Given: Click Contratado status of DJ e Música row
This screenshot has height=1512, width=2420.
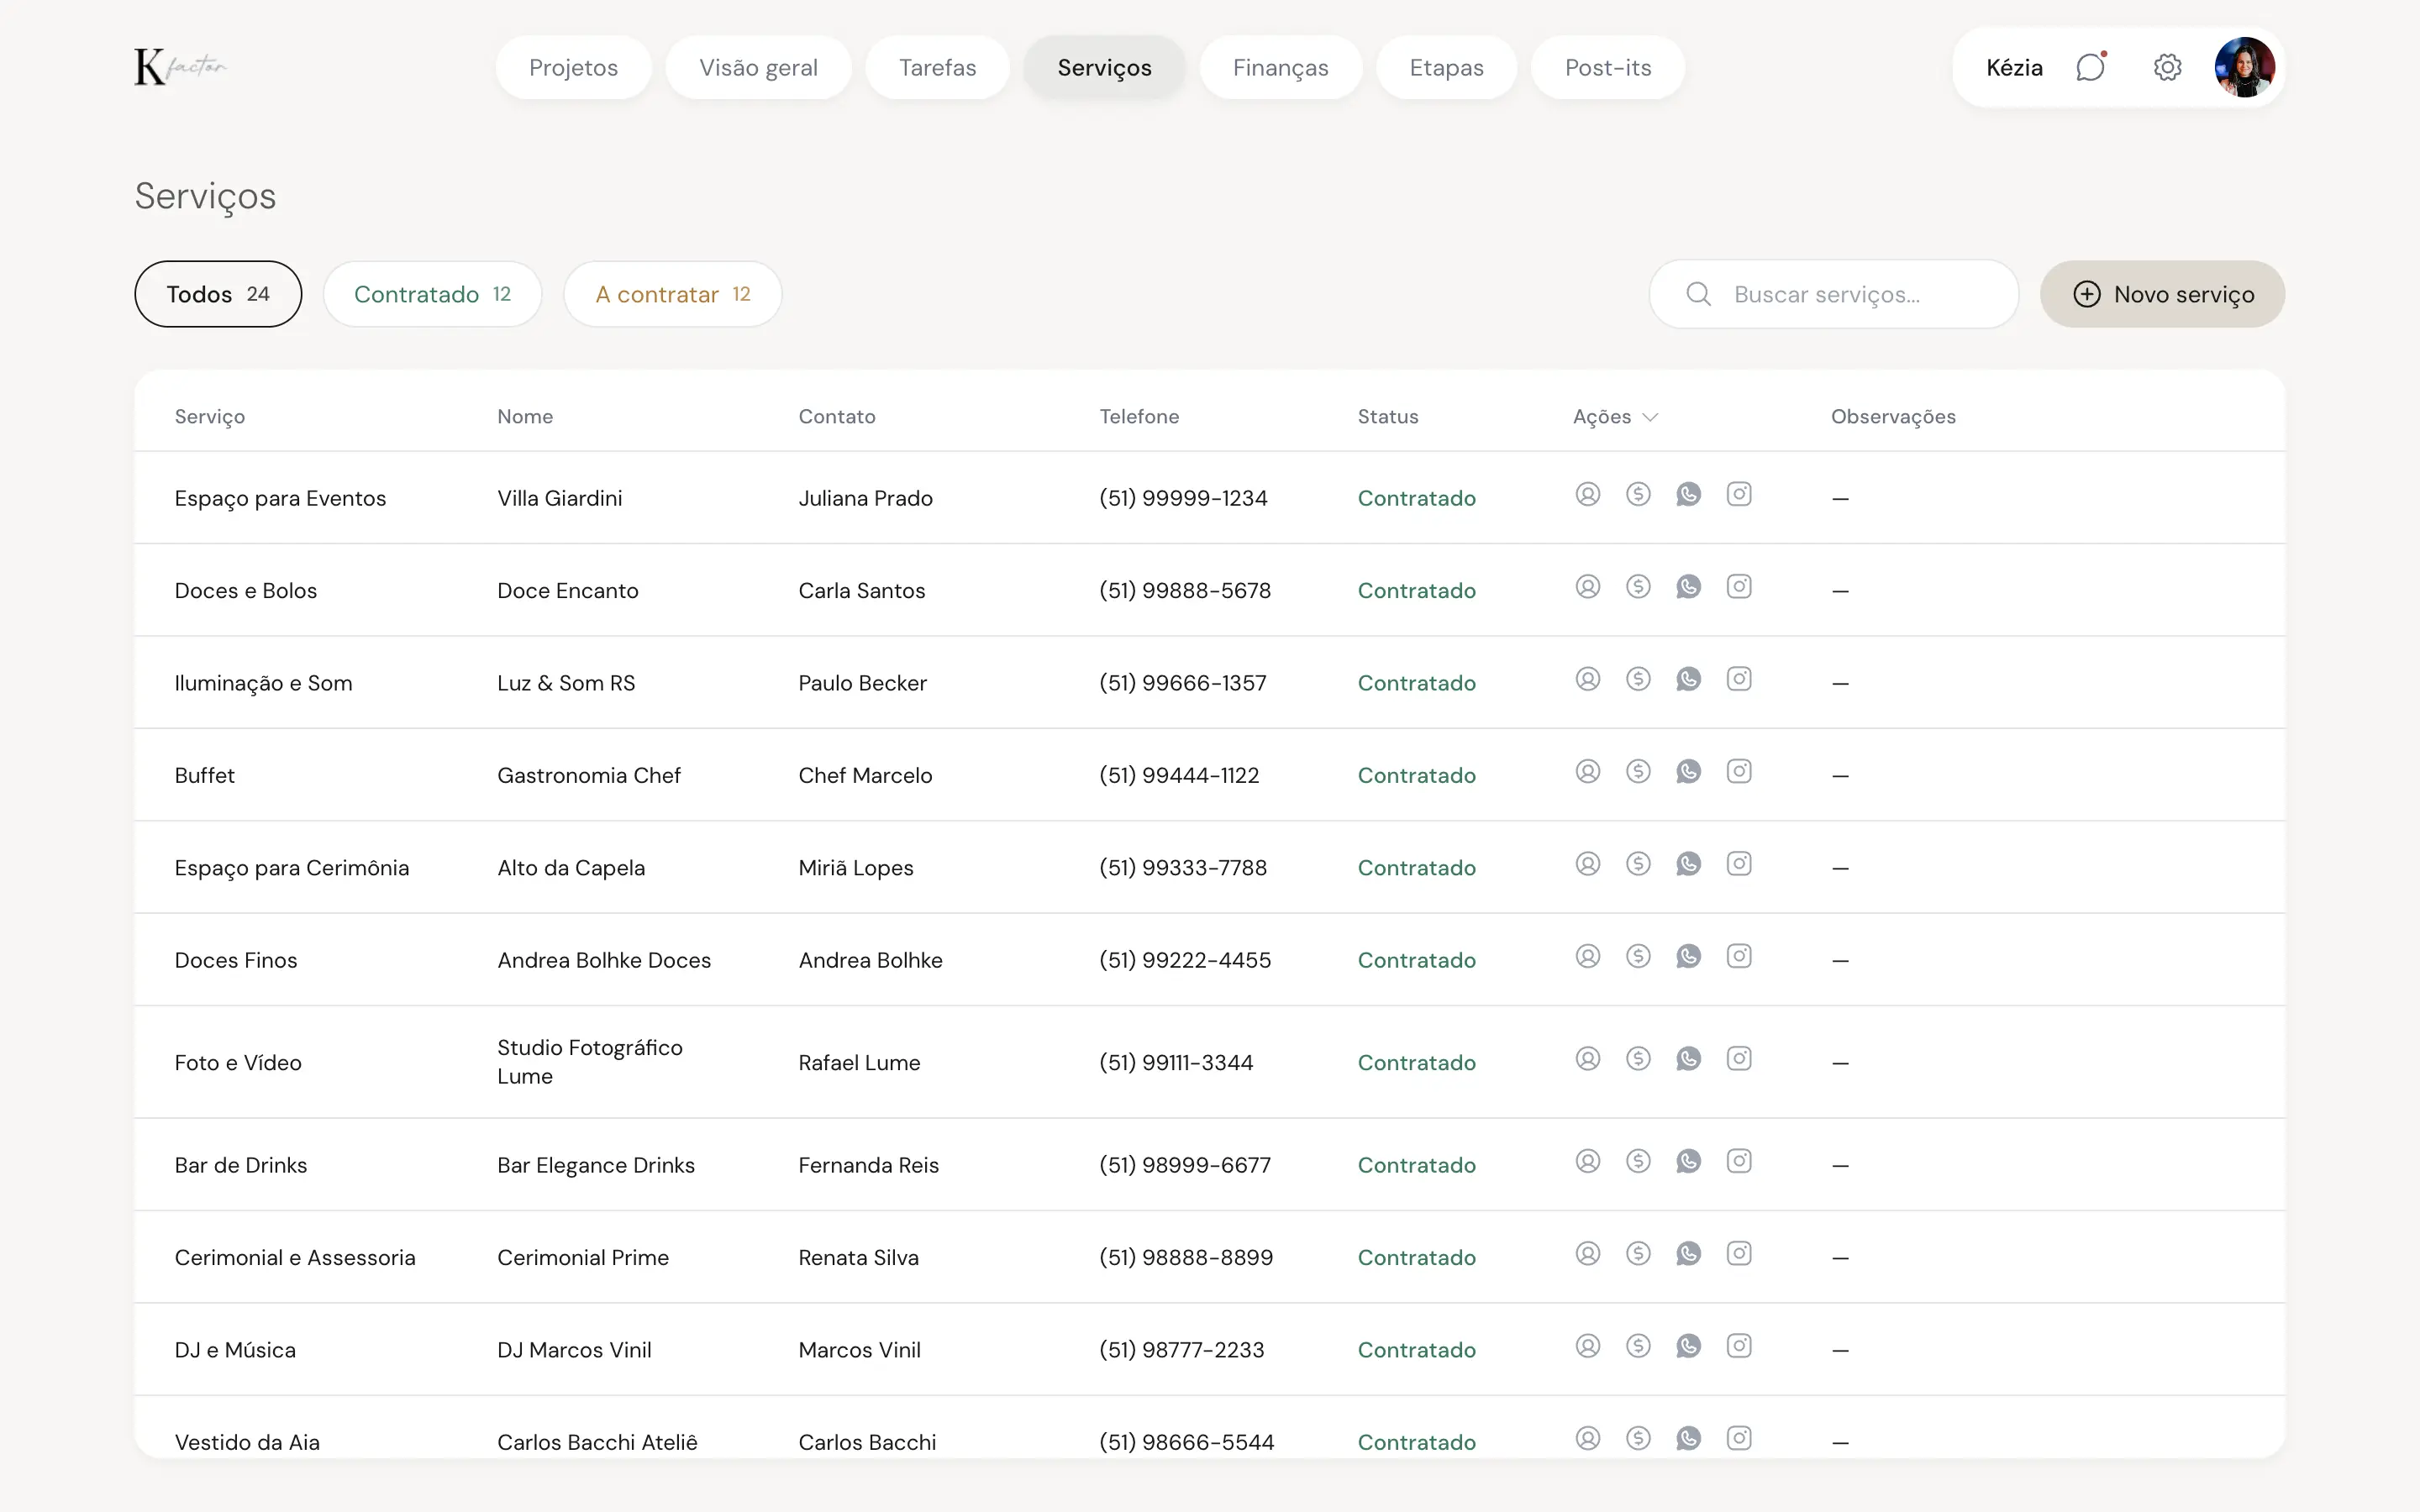Looking at the screenshot, I should (1416, 1350).
